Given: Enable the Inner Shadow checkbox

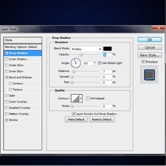Looking at the screenshot, I should point(7,59).
